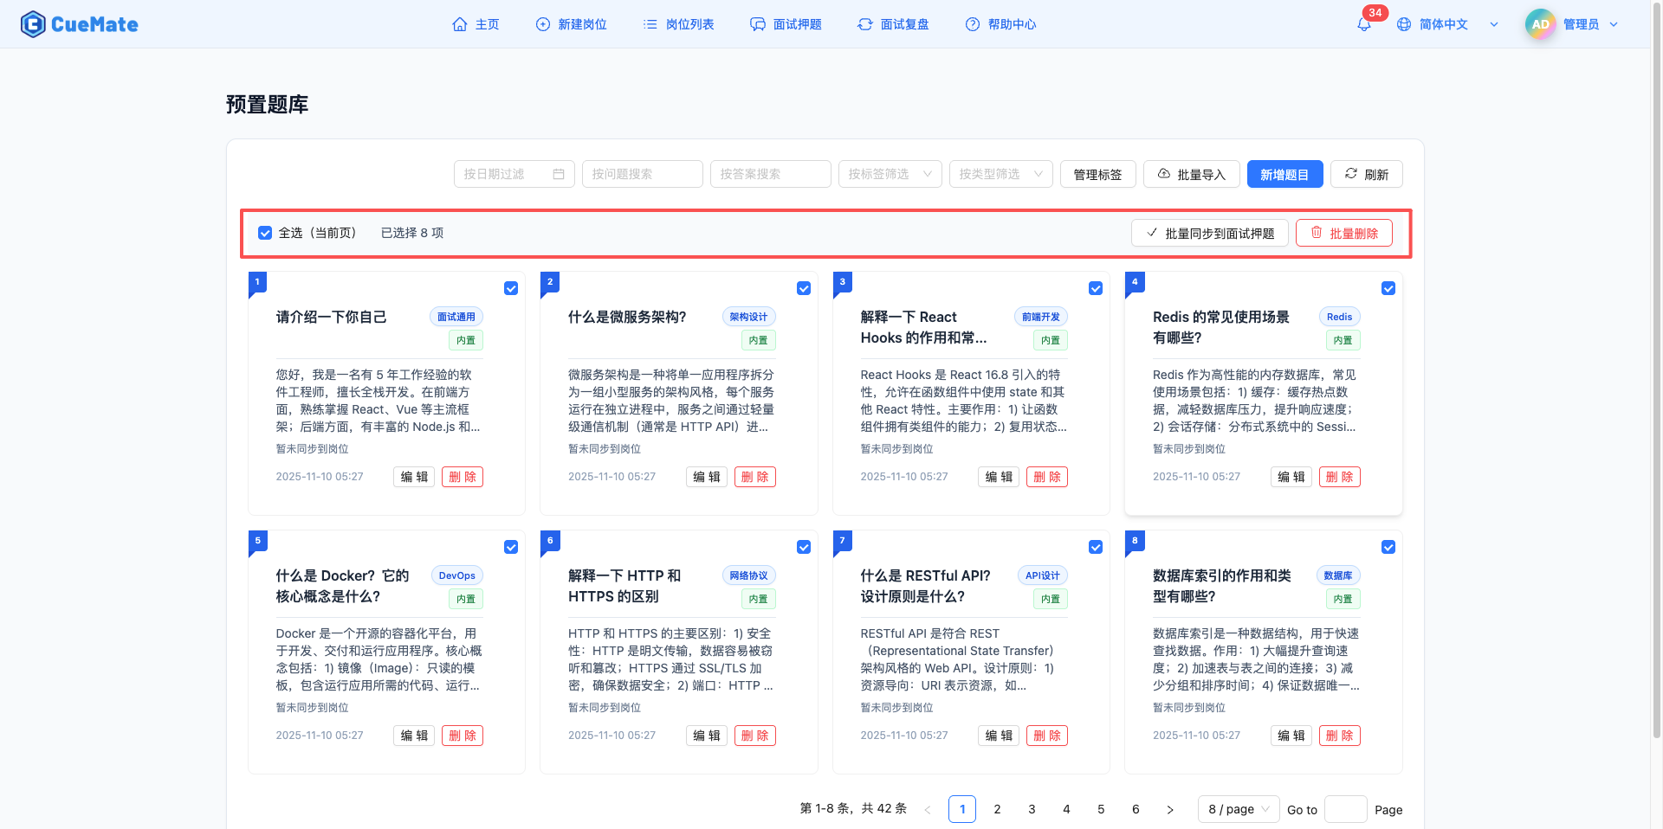The image size is (1663, 829).
Task: Deselect the 什么是微服务架构 question card checkbox
Action: 804,288
